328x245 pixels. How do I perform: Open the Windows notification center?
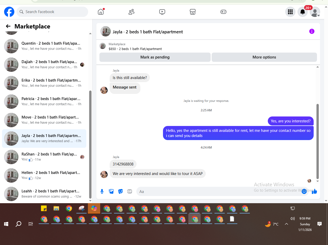(320, 224)
